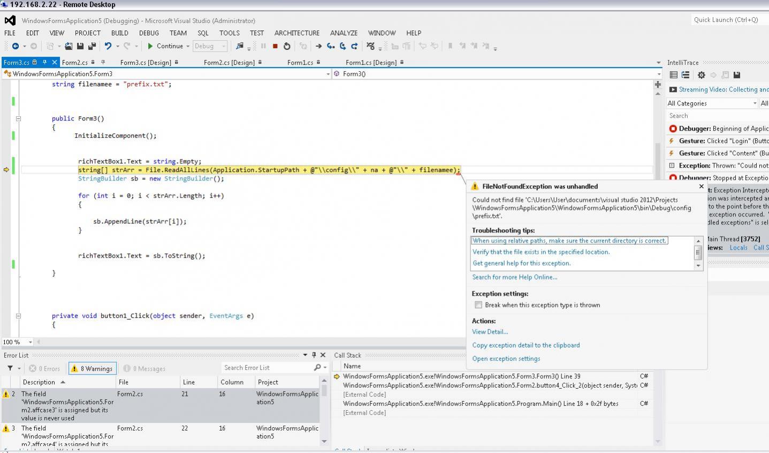Close the Error List panel

pos(323,355)
